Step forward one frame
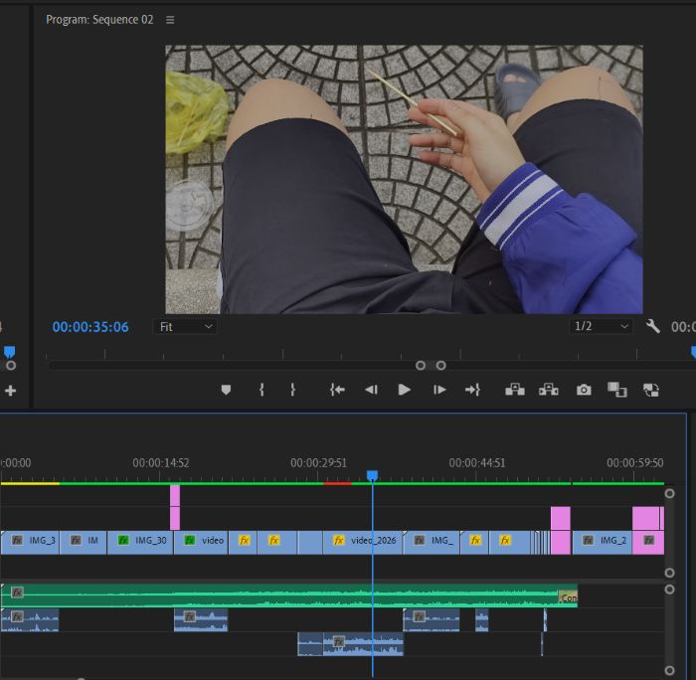The width and height of the screenshot is (696, 680). (439, 390)
